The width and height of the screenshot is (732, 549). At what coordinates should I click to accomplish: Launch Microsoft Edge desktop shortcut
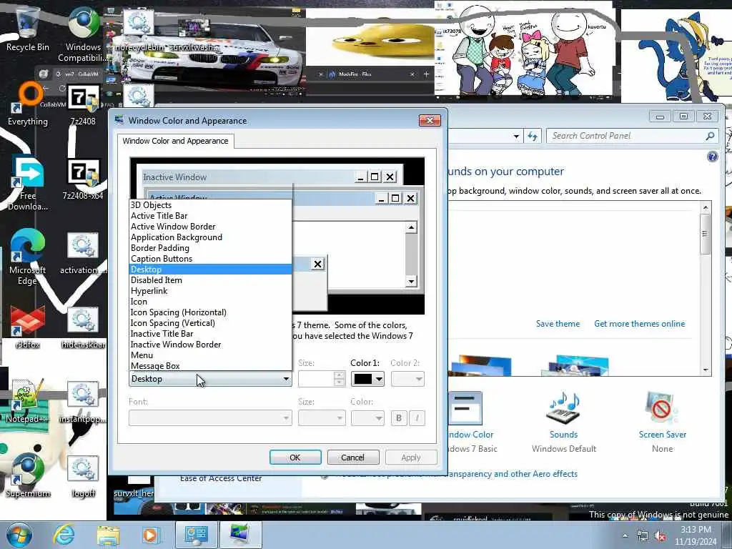click(28, 257)
